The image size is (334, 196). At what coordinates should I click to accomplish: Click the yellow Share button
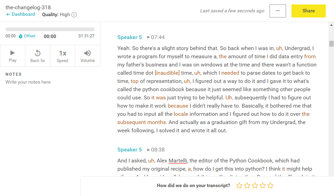[x=308, y=11]
